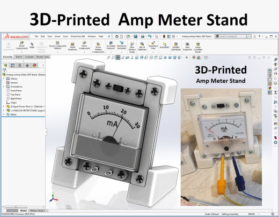Switch to the FeatureManager design tree tab
This screenshot has height=217, width=279.
[x=5, y=66]
